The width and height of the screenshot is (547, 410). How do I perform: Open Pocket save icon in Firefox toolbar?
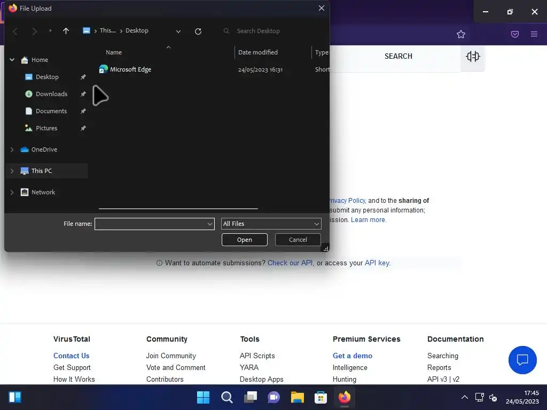pos(515,34)
